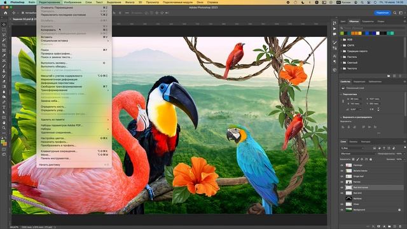Image resolution: width=407 pixels, height=229 pixels.
Task: Select the Crop tool
Action: pyautogui.click(x=4, y=45)
